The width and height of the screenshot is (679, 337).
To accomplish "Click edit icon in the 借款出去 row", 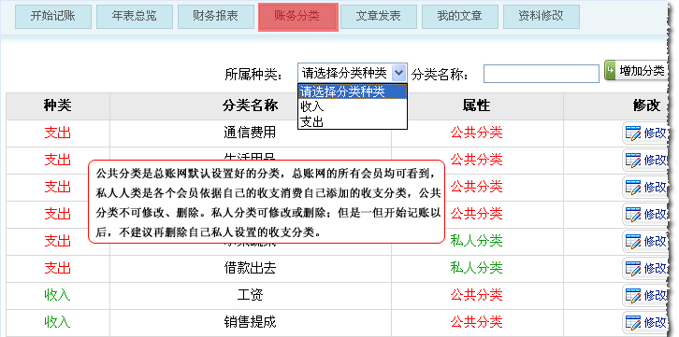I will click(x=632, y=269).
